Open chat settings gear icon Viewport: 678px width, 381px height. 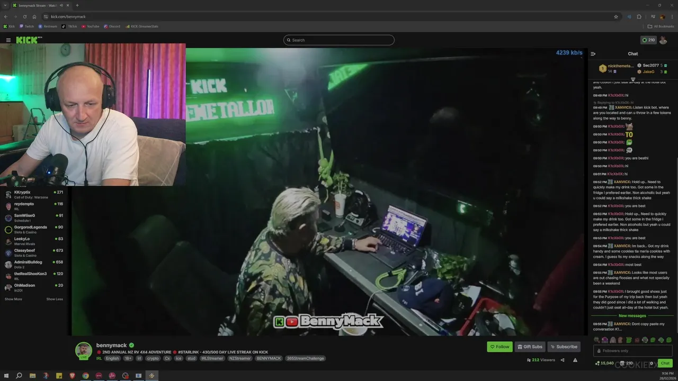pyautogui.click(x=652, y=363)
